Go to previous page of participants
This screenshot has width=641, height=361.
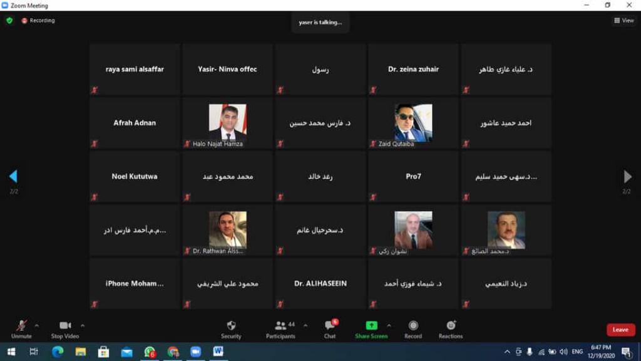coord(13,176)
